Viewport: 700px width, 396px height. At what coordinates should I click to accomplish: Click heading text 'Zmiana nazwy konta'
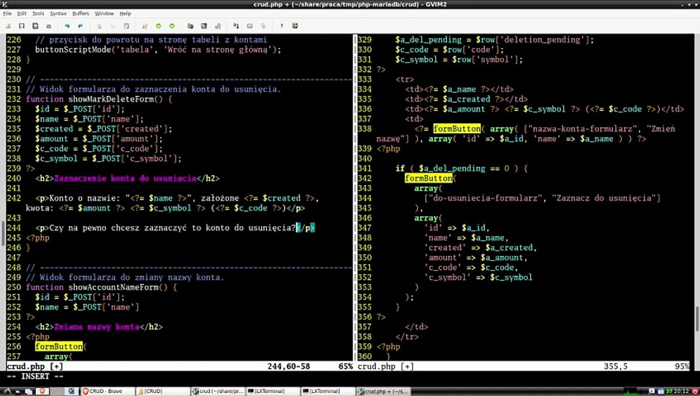[96, 327]
